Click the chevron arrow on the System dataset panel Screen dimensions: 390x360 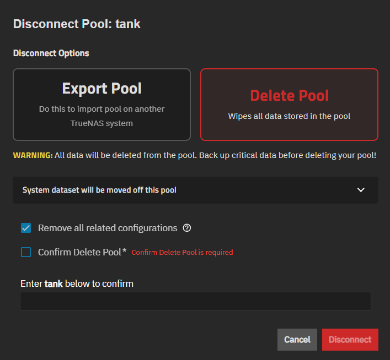(x=361, y=190)
